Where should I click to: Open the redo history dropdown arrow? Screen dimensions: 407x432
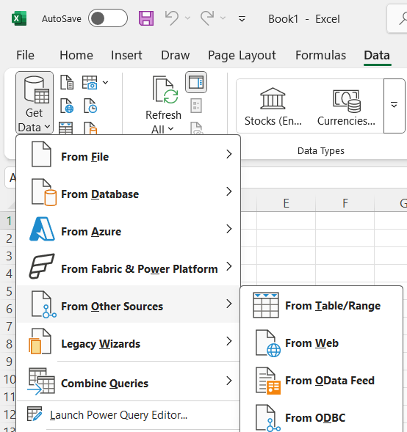223,18
